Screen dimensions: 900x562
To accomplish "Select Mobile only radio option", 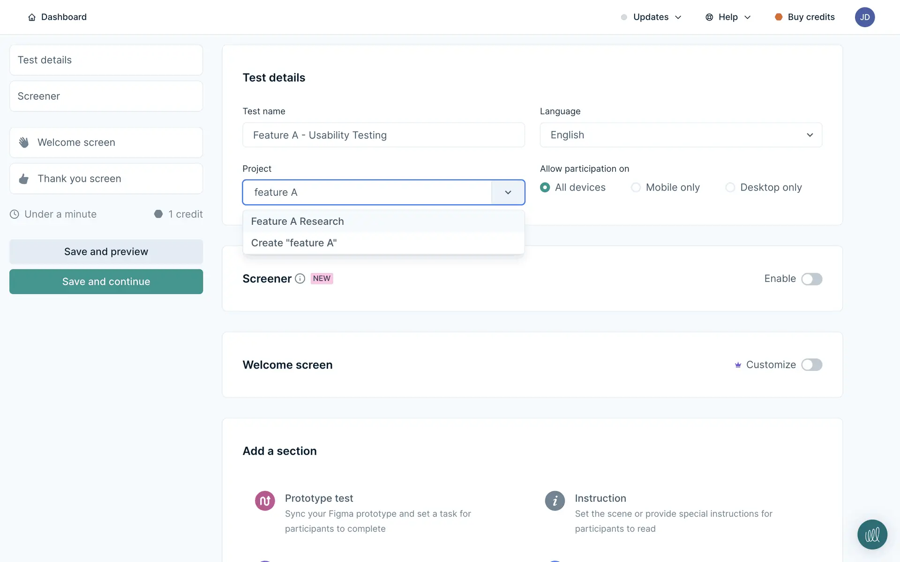I will (636, 187).
